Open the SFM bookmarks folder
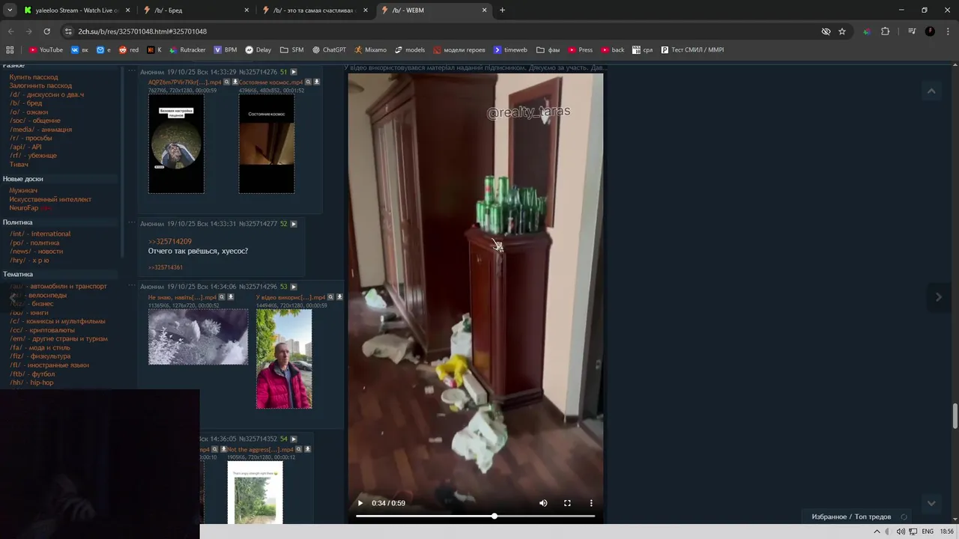 coord(292,50)
